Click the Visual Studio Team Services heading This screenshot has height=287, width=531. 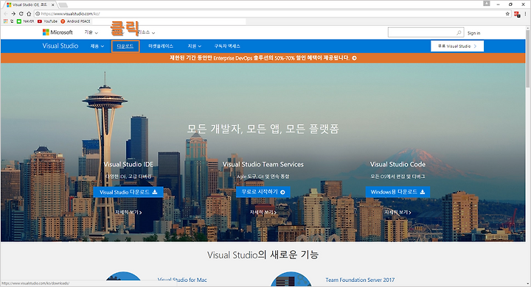click(263, 164)
